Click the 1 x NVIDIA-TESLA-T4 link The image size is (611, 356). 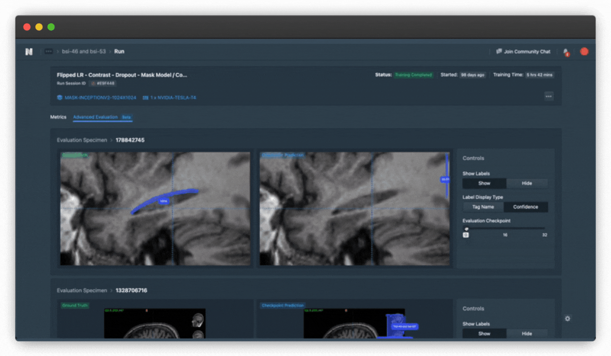pyautogui.click(x=173, y=98)
